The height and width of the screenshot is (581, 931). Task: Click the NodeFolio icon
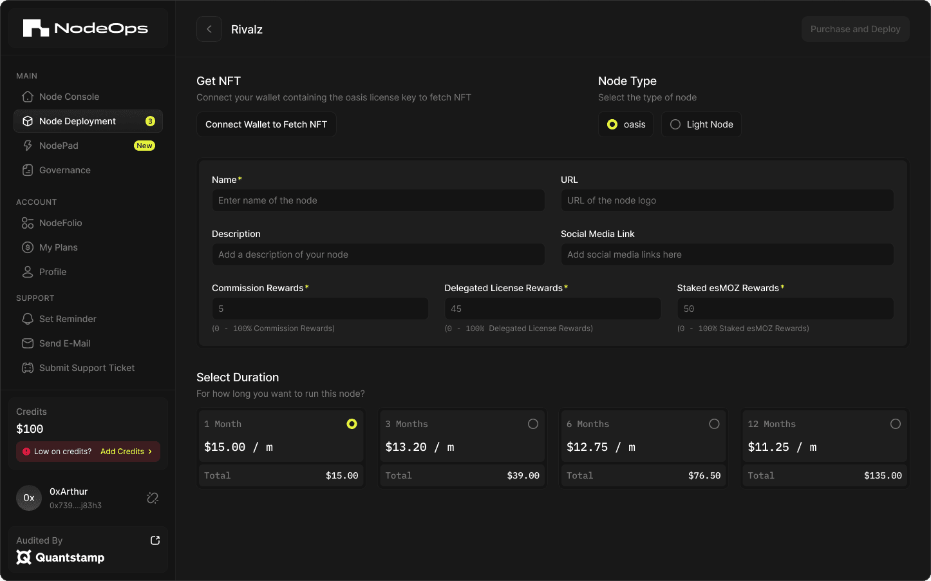pos(28,223)
